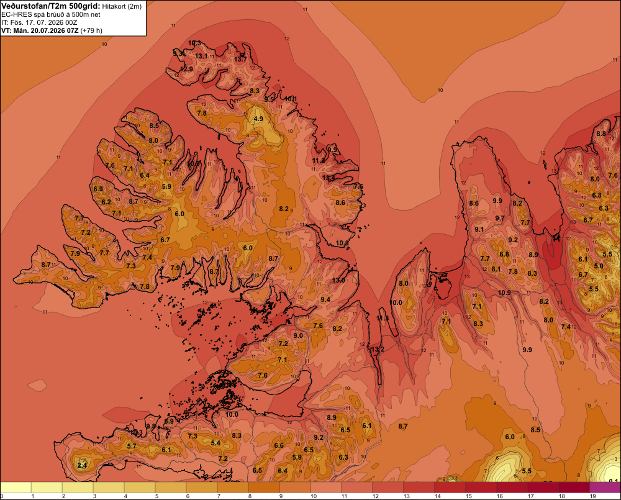The width and height of the screenshot is (621, 500).
Task: Click the 13.7 temperature value on the map
Action: (x=240, y=59)
